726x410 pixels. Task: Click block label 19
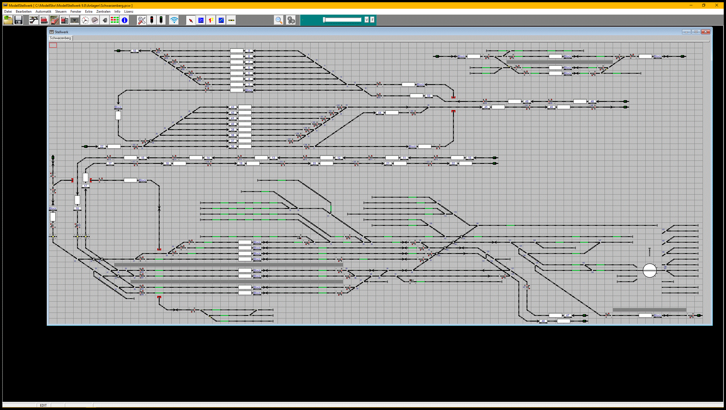pos(241,163)
